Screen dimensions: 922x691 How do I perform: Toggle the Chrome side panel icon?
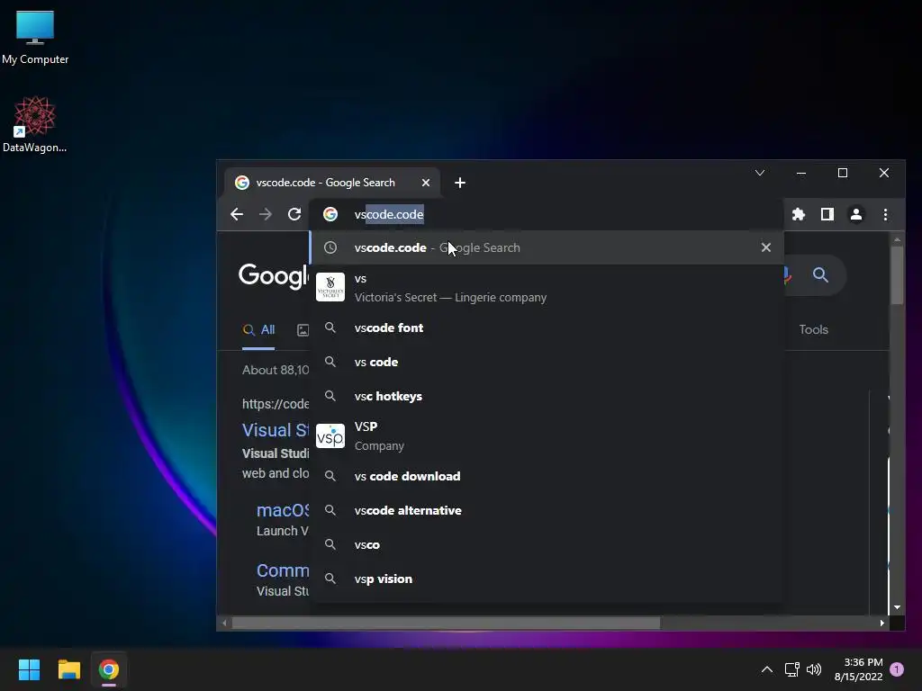[x=827, y=214]
